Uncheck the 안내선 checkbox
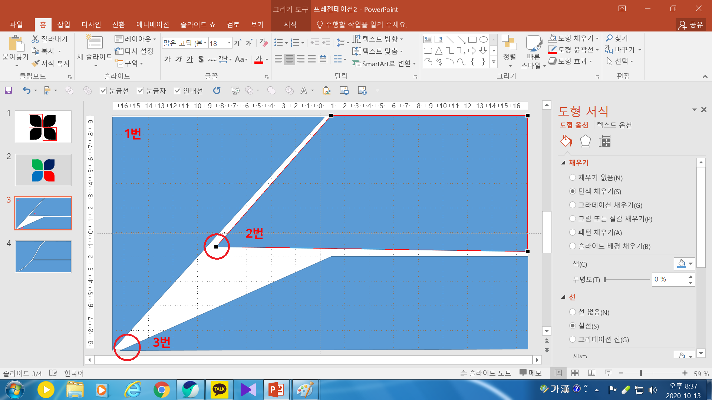The width and height of the screenshot is (712, 400). (x=178, y=91)
